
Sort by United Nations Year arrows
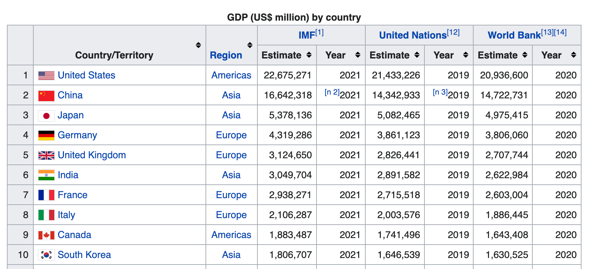point(466,55)
